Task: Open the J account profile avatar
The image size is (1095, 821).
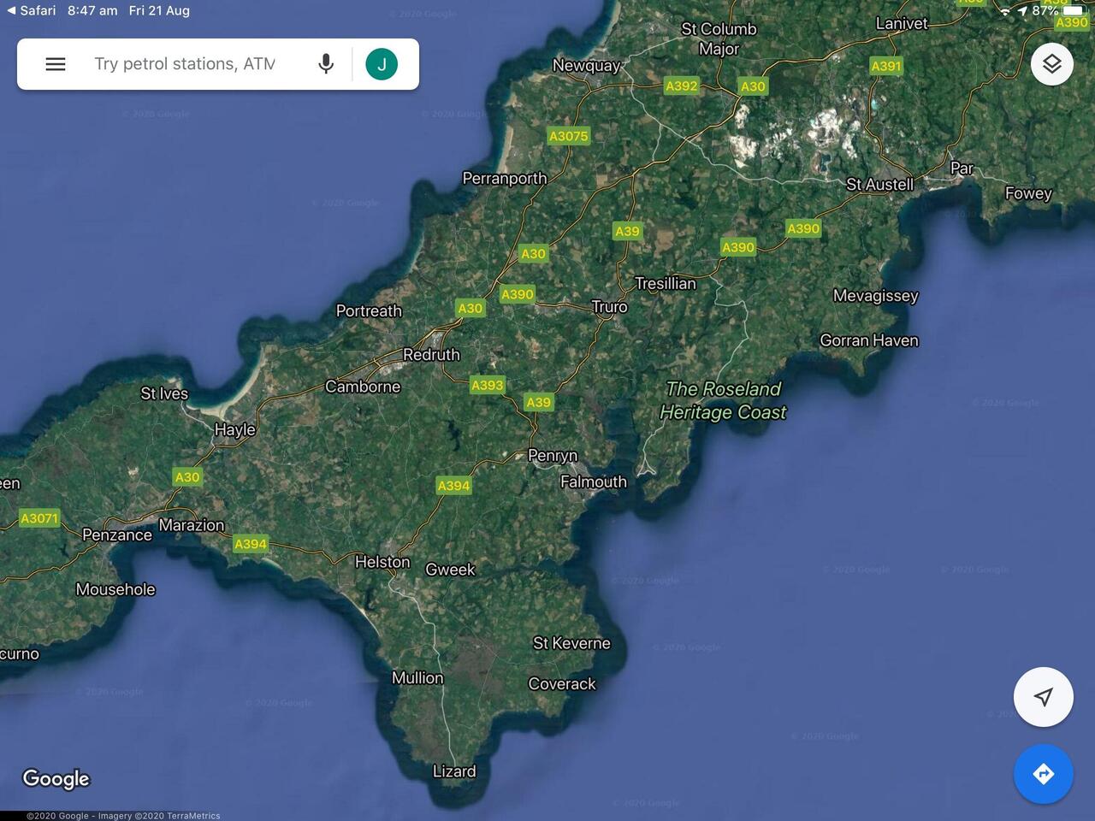Action: (382, 64)
